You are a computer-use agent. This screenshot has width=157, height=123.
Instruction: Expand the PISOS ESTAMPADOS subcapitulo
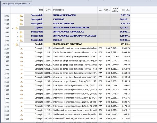pos(17,24)
